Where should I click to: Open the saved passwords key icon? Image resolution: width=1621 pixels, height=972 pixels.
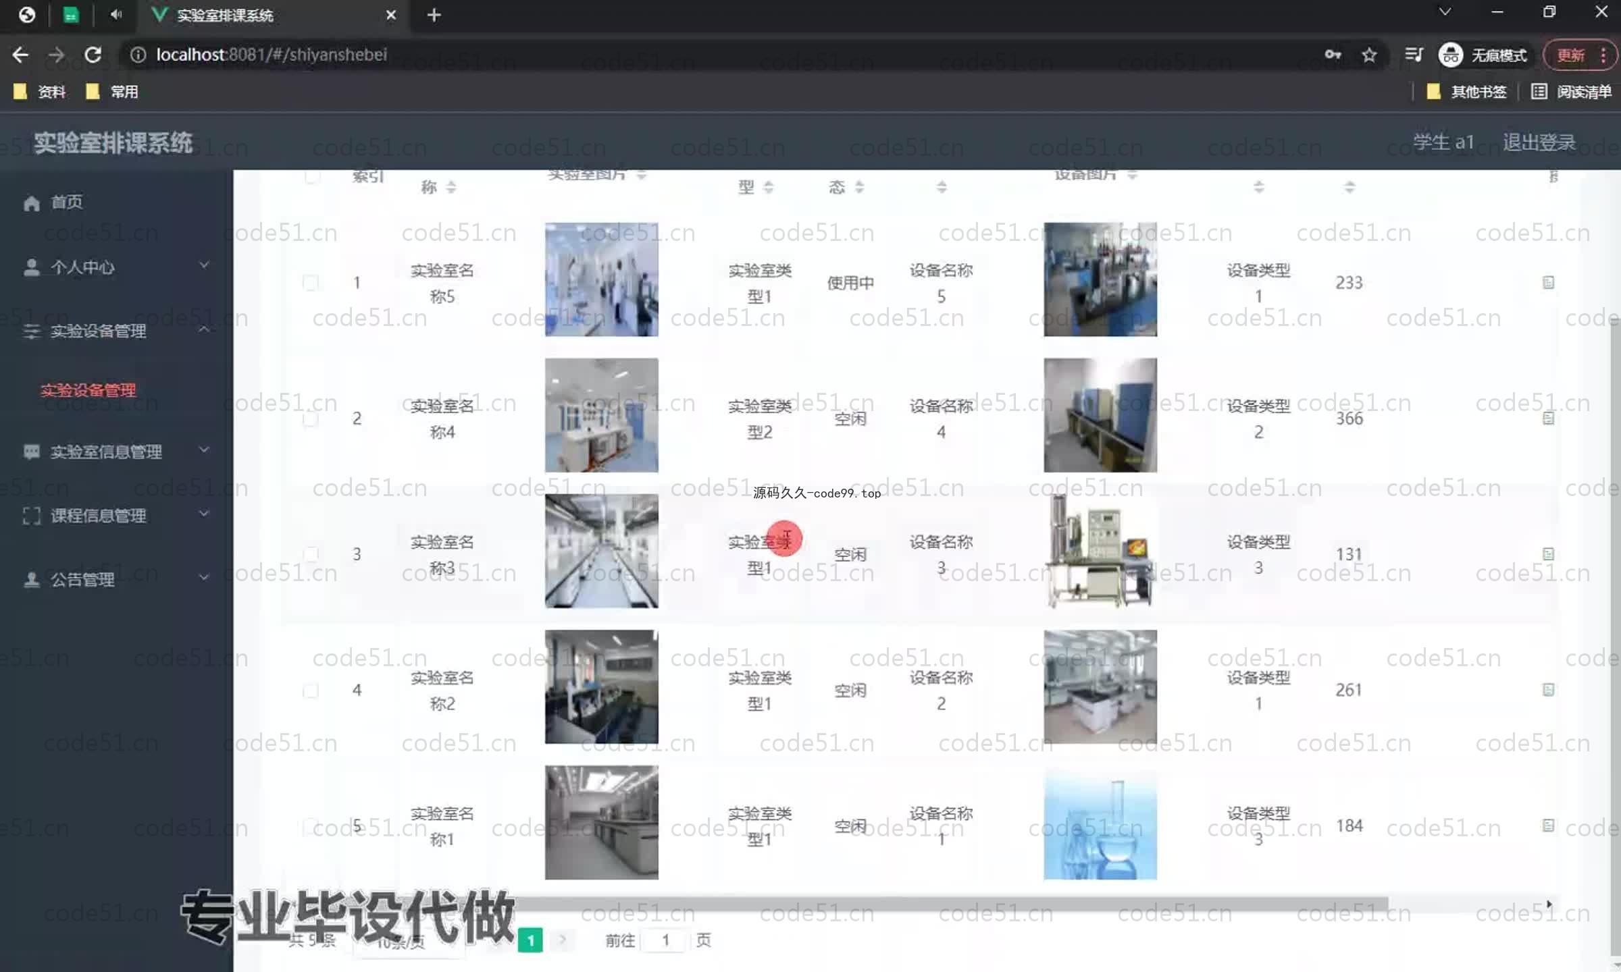(x=1333, y=55)
